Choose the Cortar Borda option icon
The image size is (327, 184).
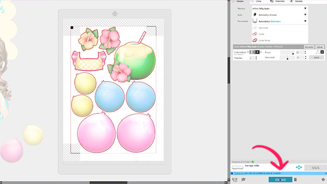(x=255, y=40)
